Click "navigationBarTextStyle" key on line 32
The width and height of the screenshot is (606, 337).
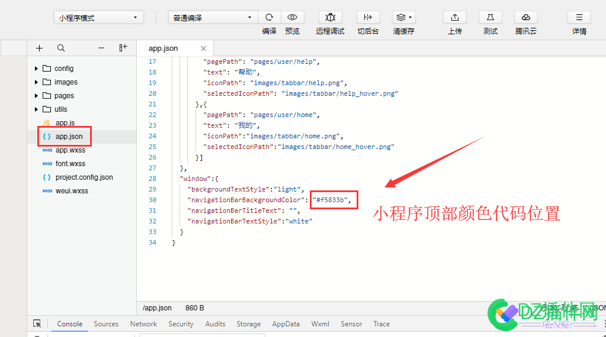pos(234,221)
